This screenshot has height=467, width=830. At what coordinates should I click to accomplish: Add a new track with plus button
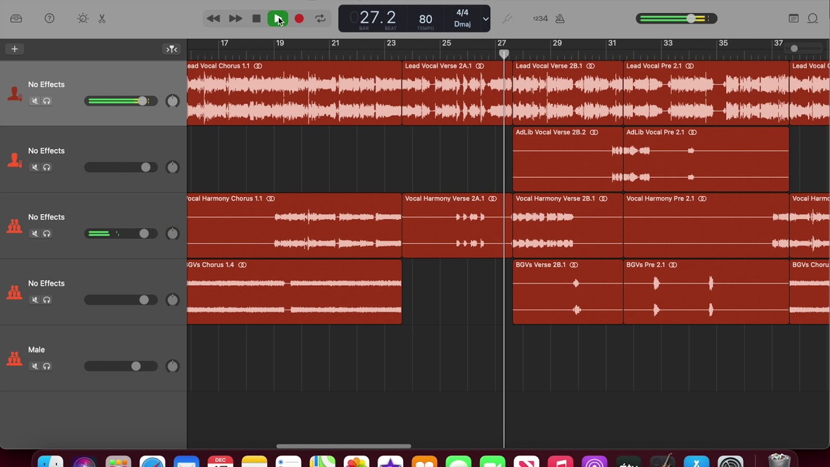(14, 49)
